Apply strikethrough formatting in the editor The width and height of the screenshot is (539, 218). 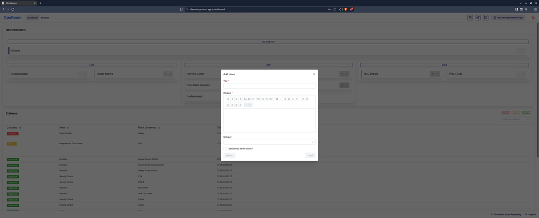[x=240, y=99]
